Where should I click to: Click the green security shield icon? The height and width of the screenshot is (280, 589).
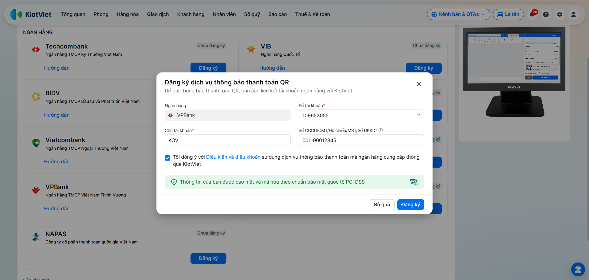click(174, 182)
